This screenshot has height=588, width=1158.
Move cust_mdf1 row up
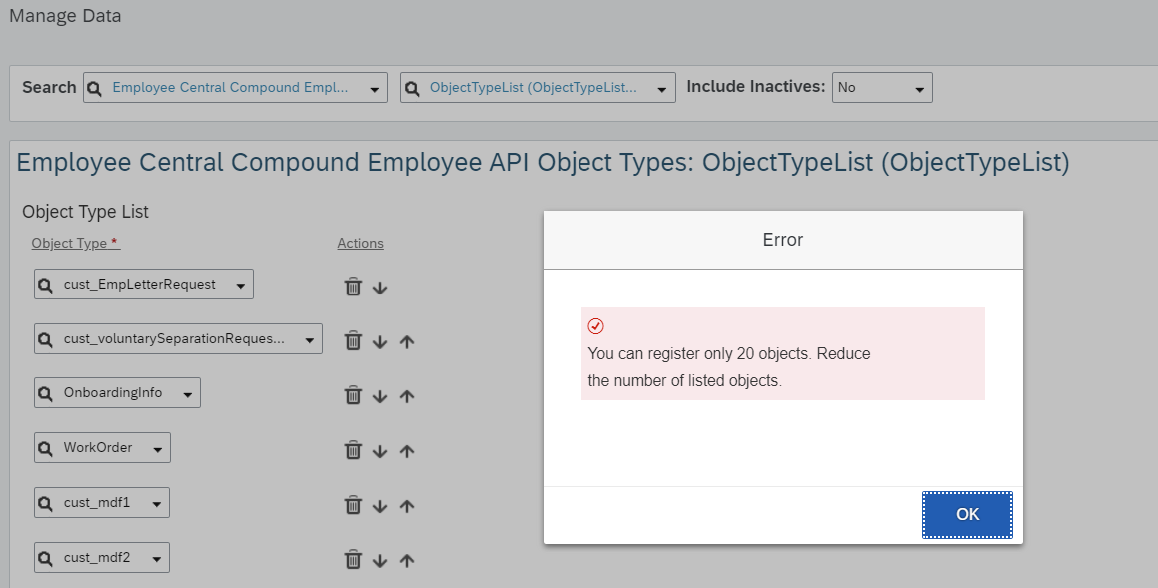tap(407, 506)
